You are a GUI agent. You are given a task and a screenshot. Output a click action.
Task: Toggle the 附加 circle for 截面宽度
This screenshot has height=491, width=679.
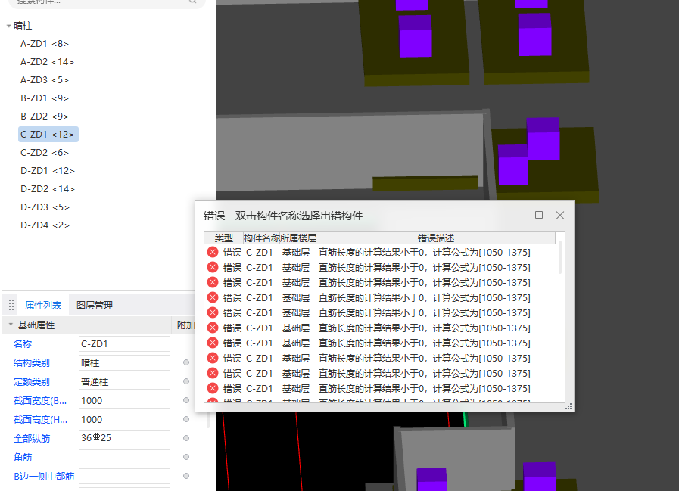pyautogui.click(x=186, y=400)
